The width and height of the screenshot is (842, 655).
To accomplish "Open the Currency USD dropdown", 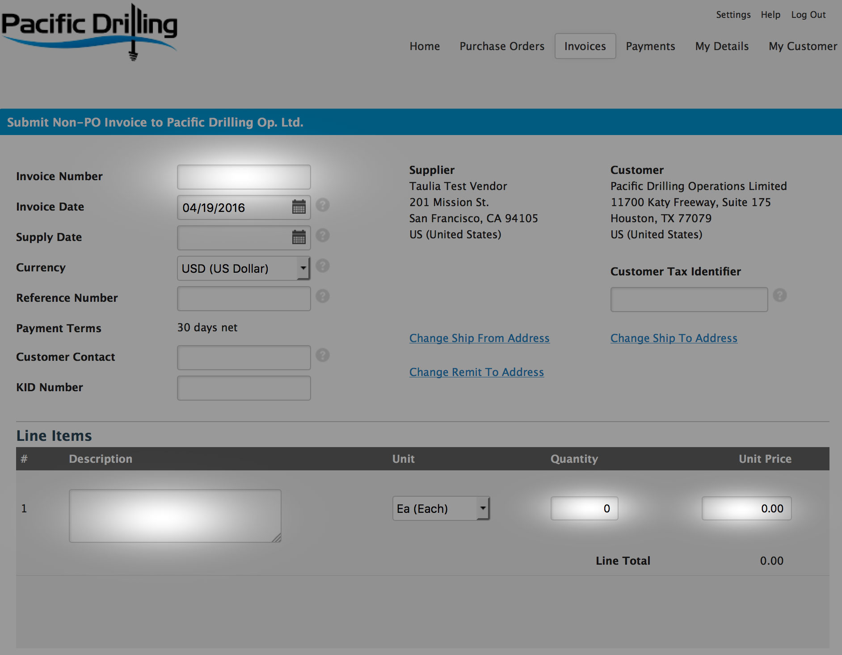I will [244, 268].
